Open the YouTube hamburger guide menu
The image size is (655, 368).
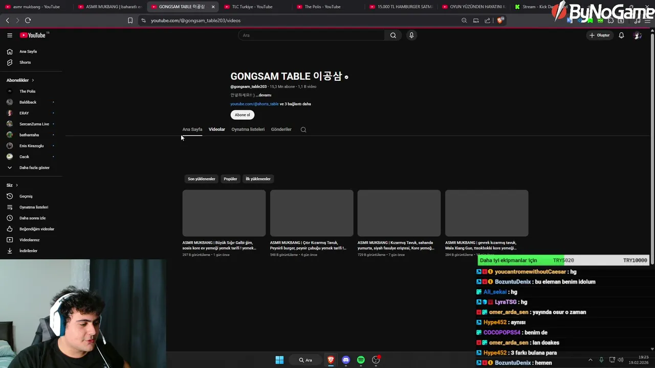(x=10, y=35)
